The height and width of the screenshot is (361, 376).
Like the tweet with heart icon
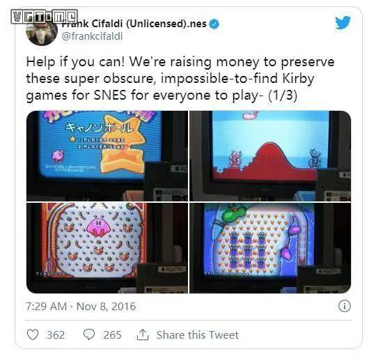coord(33,335)
